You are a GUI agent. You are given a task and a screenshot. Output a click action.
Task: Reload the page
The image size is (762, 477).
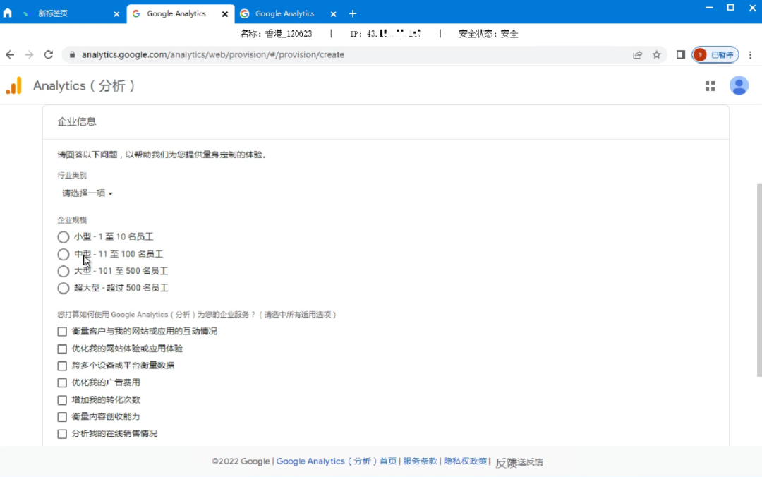(49, 54)
